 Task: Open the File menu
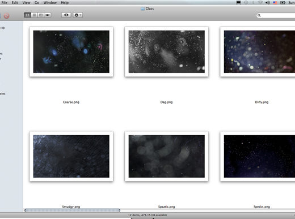coord(5,3)
